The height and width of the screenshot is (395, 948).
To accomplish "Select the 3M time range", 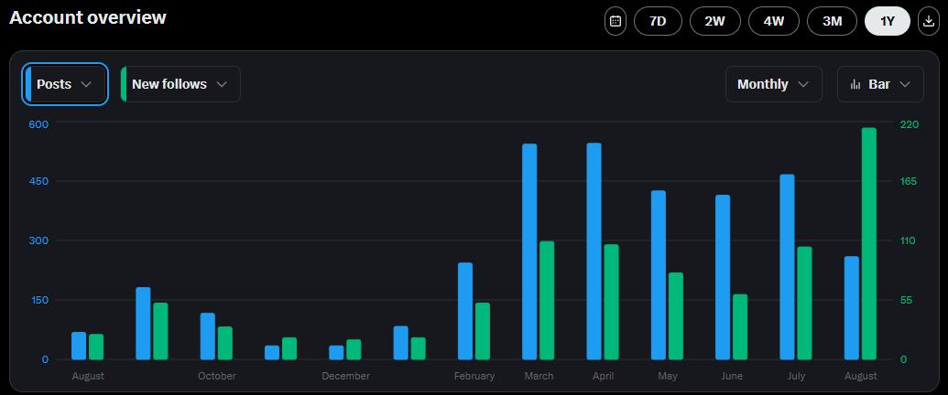I will (832, 21).
